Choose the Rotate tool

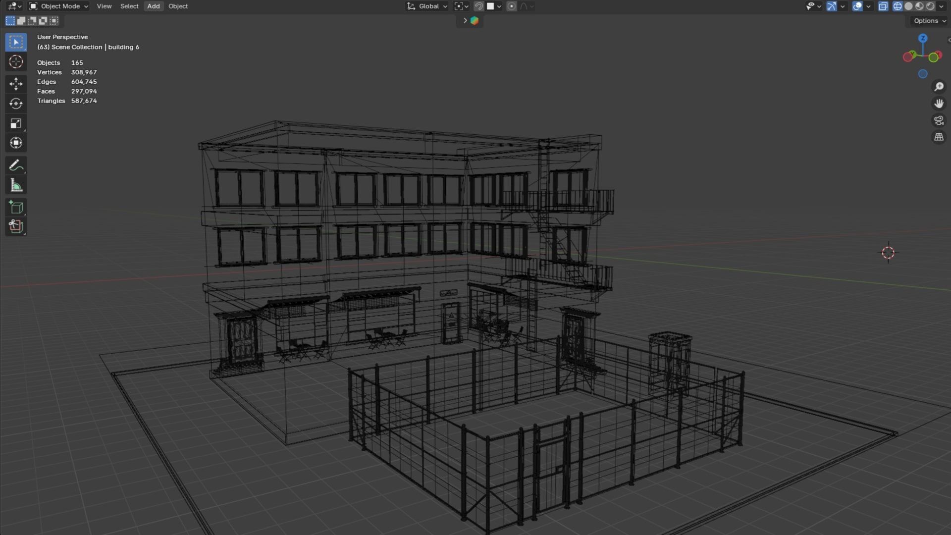coord(16,104)
